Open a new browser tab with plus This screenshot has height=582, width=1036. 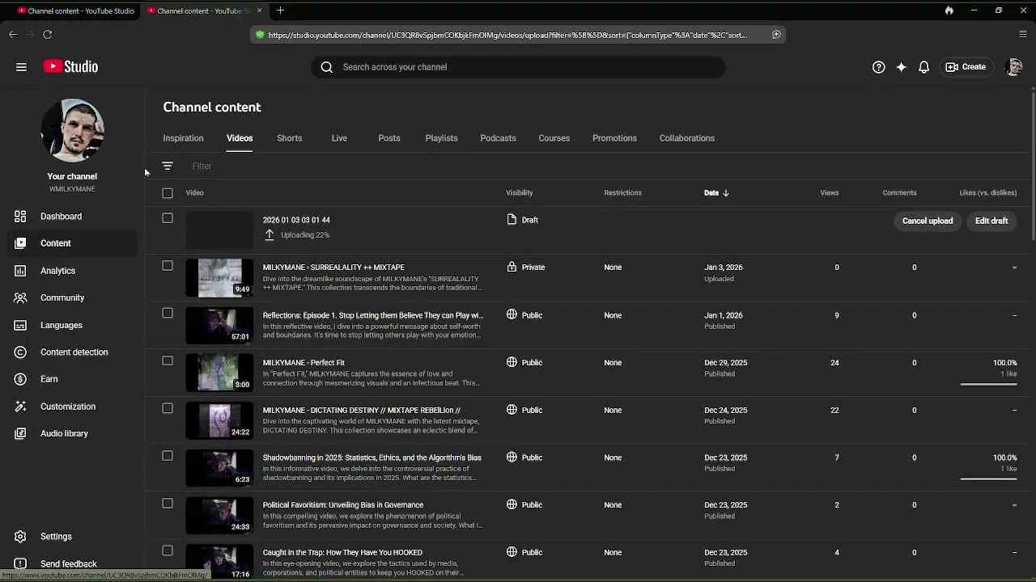point(280,11)
